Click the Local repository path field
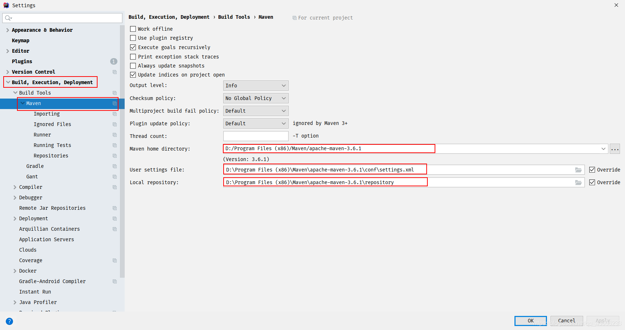 404,182
